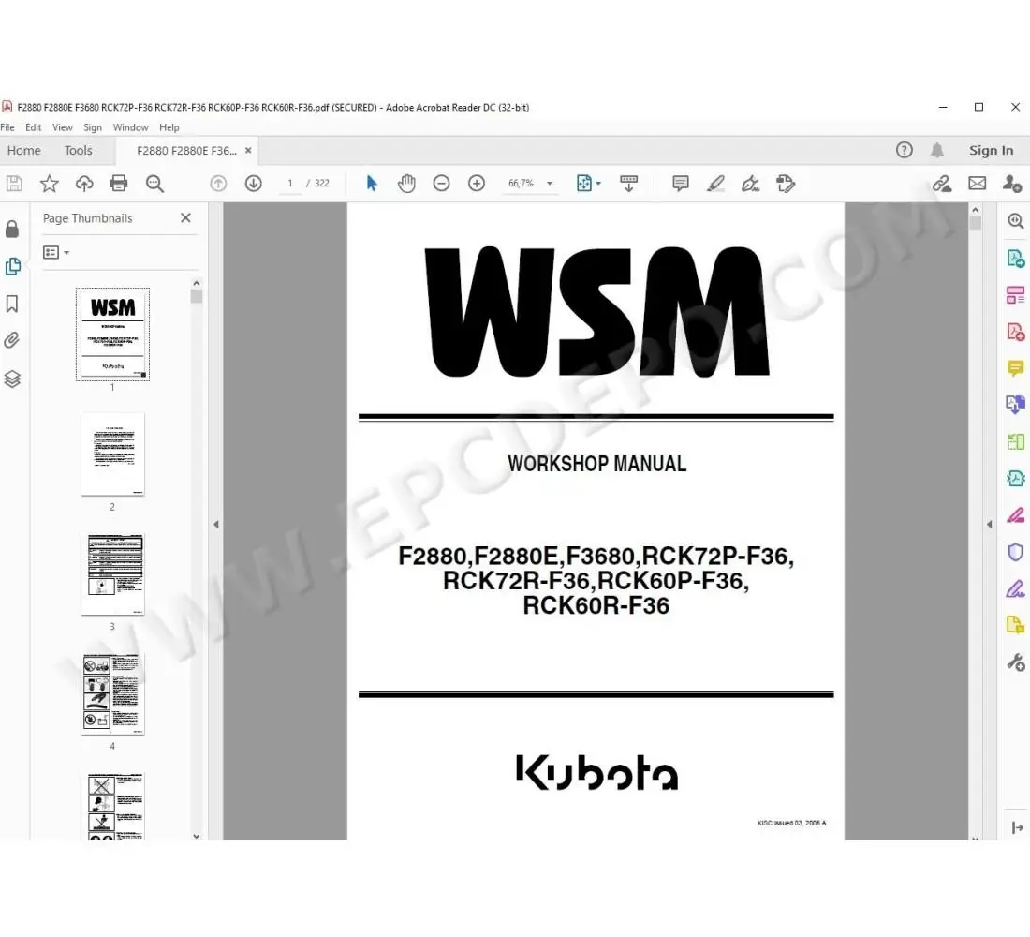This screenshot has width=1030, height=937.
Task: Select page 2 thumbnail
Action: click(112, 454)
